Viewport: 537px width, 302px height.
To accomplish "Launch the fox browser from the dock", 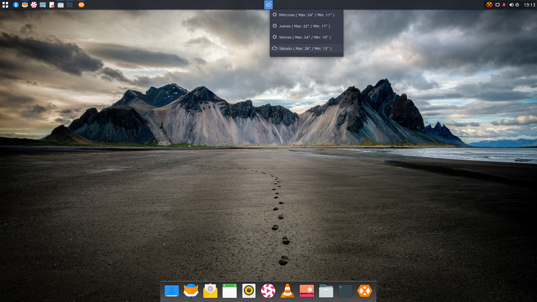I will [191, 291].
